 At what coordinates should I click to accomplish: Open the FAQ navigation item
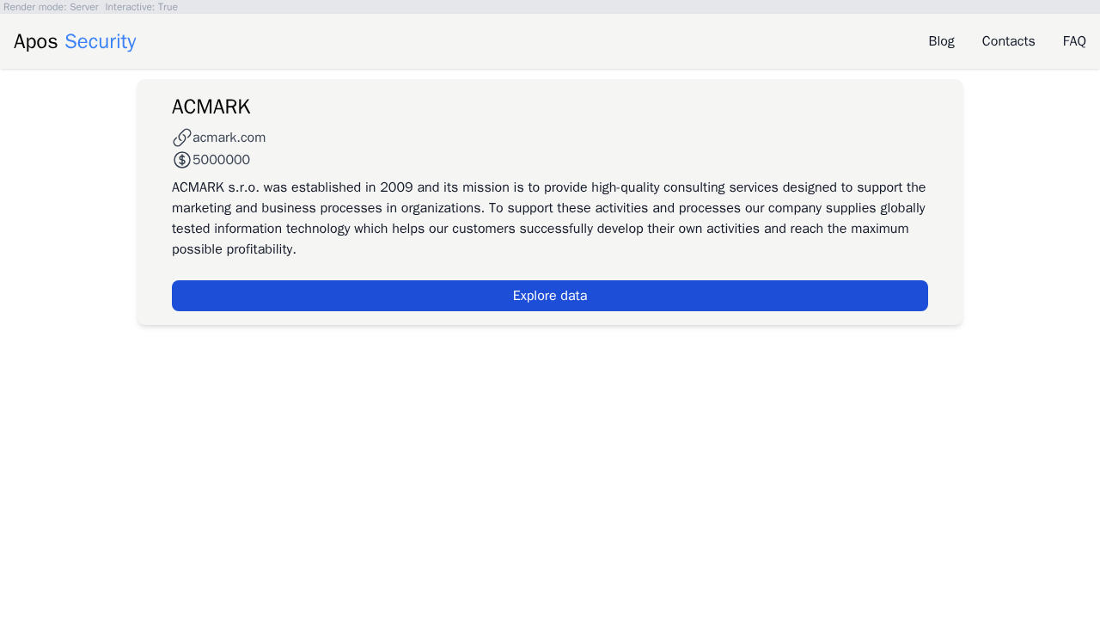(1074, 41)
